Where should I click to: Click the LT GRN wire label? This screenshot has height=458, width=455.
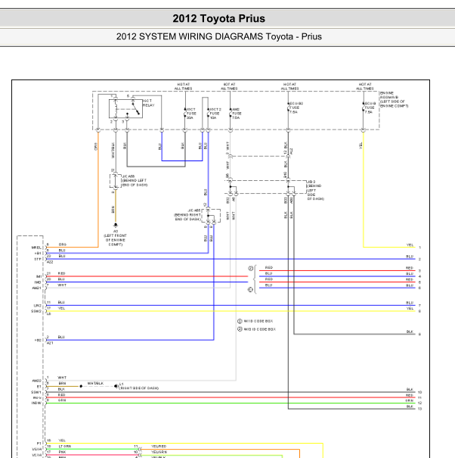(x=65, y=447)
